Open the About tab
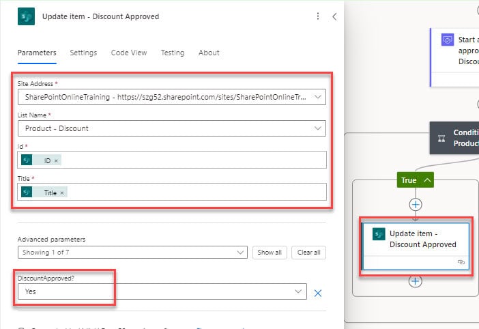479x329 pixels. (209, 53)
